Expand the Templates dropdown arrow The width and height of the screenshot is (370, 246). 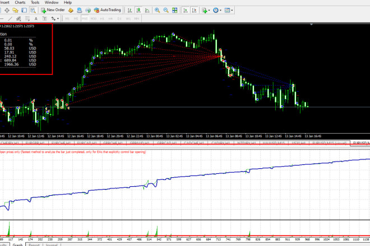pyautogui.click(x=232, y=11)
